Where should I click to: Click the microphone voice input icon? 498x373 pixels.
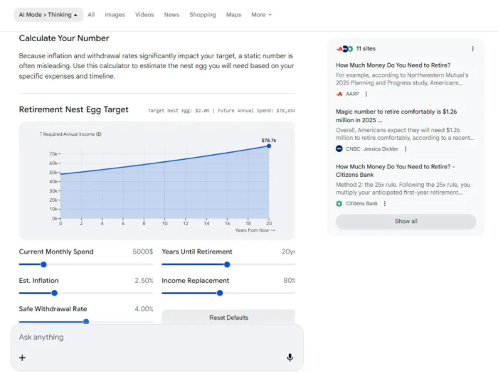click(x=290, y=357)
